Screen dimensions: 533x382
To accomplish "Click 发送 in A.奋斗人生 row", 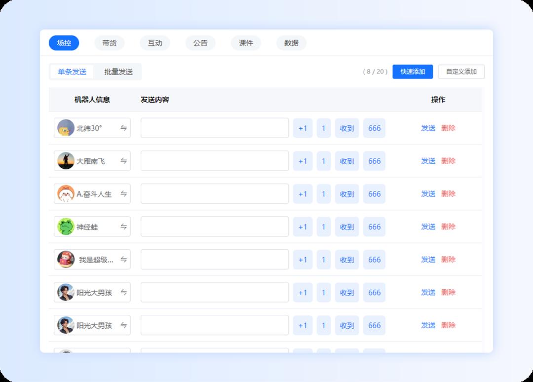I will [428, 194].
